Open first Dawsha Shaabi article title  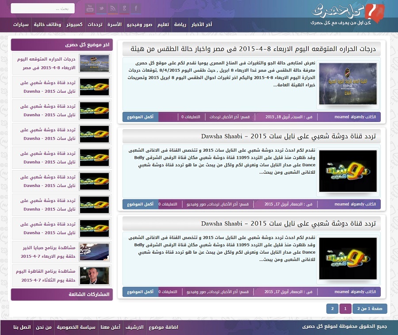(288, 136)
